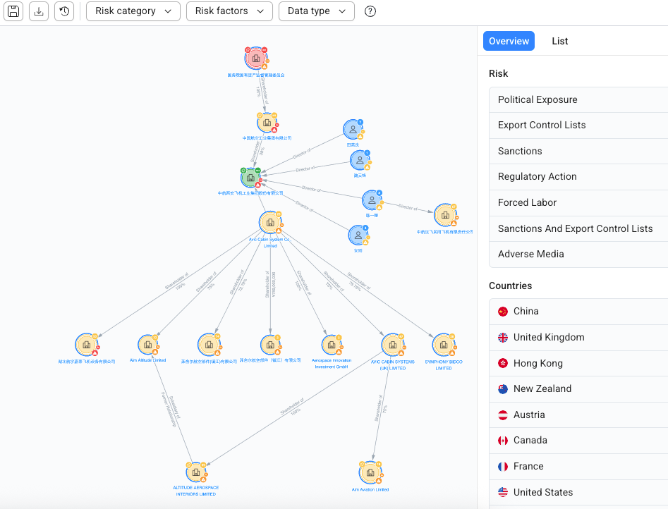668x509 pixels.
Task: Click the lowest director person node
Action: pyautogui.click(x=358, y=235)
